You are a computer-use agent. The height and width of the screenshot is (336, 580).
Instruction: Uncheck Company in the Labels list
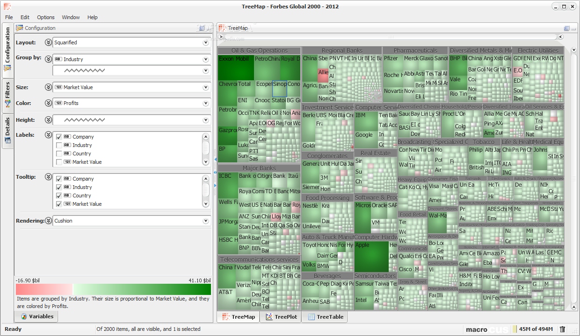tap(59, 137)
